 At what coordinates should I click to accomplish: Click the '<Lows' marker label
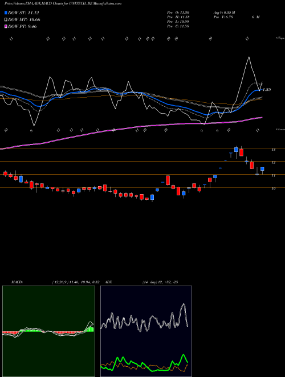coord(280,129)
